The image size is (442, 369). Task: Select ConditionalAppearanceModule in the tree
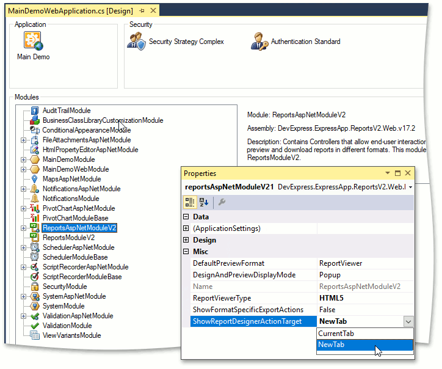(87, 130)
